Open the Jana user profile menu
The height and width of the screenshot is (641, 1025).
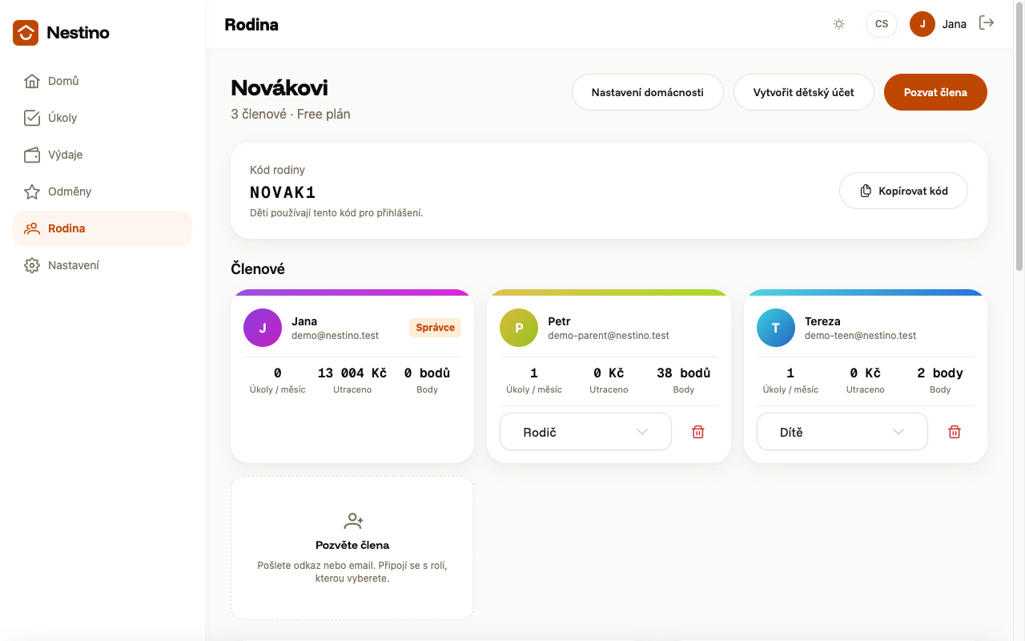tap(939, 24)
